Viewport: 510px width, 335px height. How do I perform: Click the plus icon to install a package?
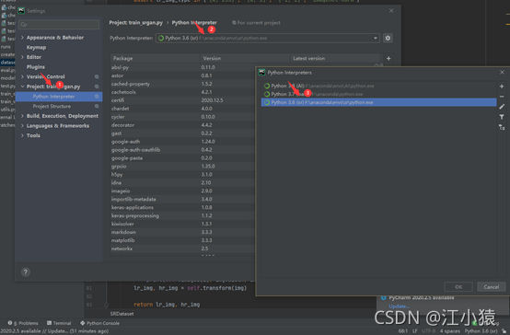click(x=388, y=59)
